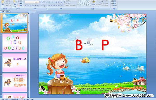
Task: Click the Change Case Aa icon
Action: (41, 6)
